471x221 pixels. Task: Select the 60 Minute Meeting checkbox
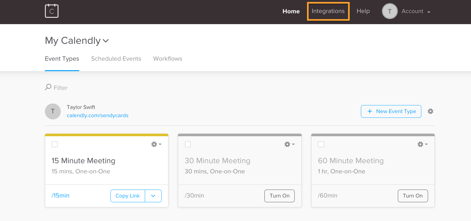tap(321, 144)
